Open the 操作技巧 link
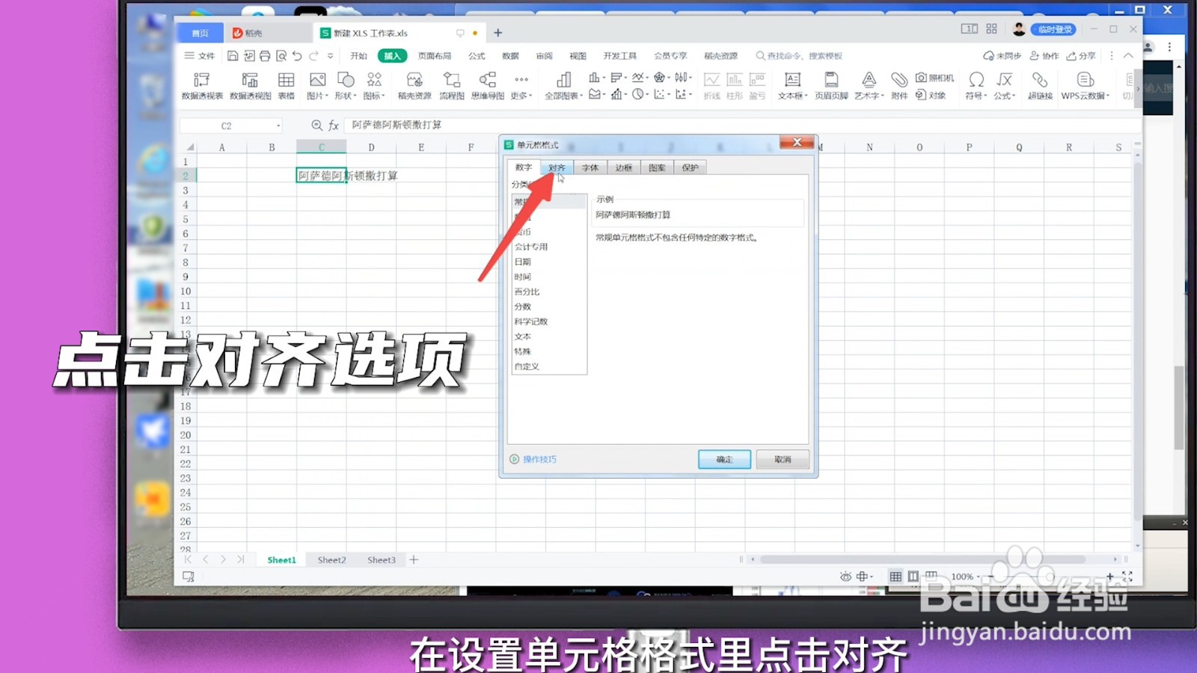This screenshot has height=673, width=1197. [x=533, y=459]
